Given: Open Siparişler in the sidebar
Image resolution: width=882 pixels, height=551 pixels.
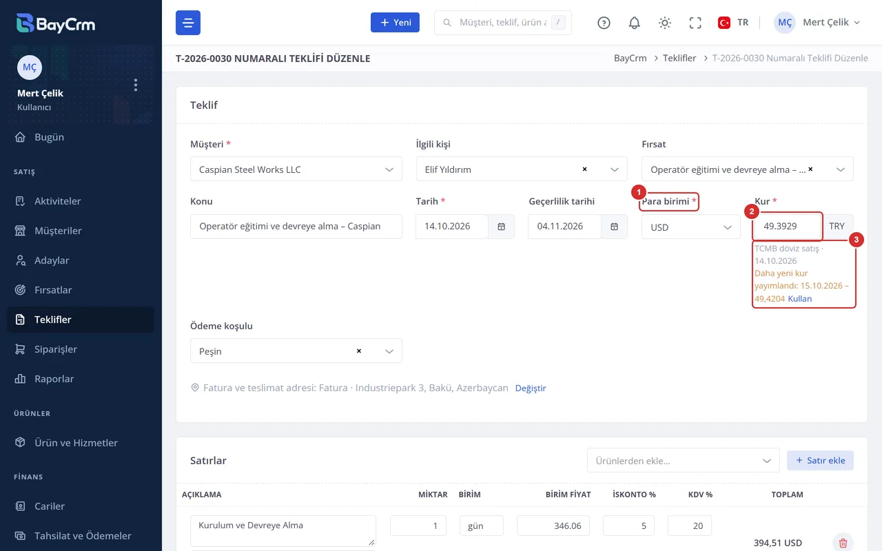Looking at the screenshot, I should tap(81, 349).
